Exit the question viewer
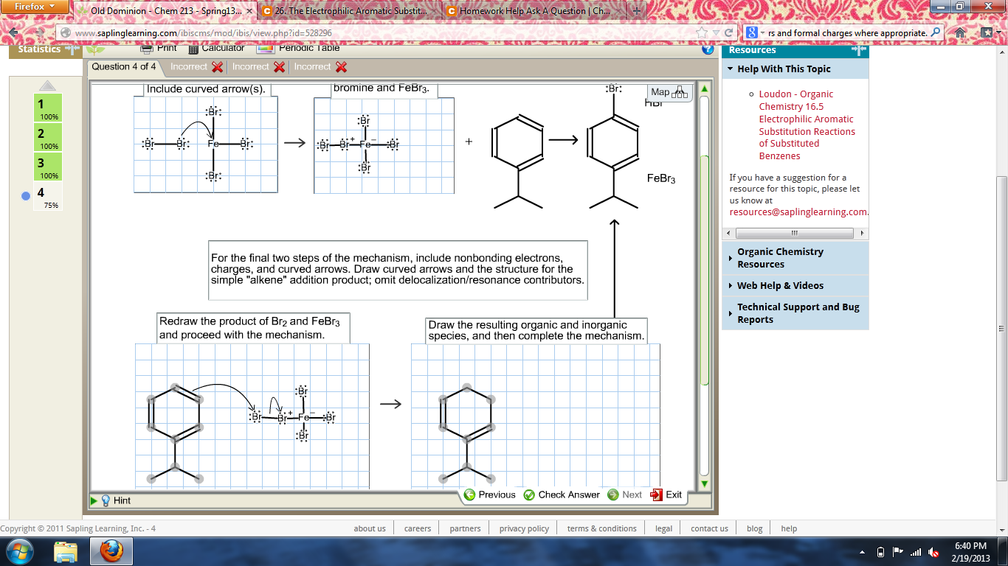 click(x=666, y=495)
